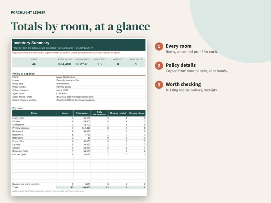The height and width of the screenshot is (203, 271).
Task: Select the DOCUMENTED stat '23 of 46'
Action: coord(82,62)
